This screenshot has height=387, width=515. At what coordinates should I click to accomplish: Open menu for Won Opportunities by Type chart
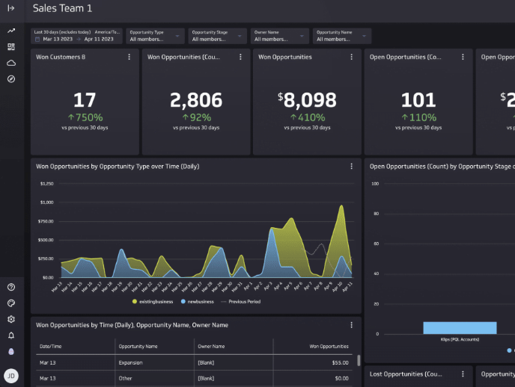pyautogui.click(x=351, y=167)
